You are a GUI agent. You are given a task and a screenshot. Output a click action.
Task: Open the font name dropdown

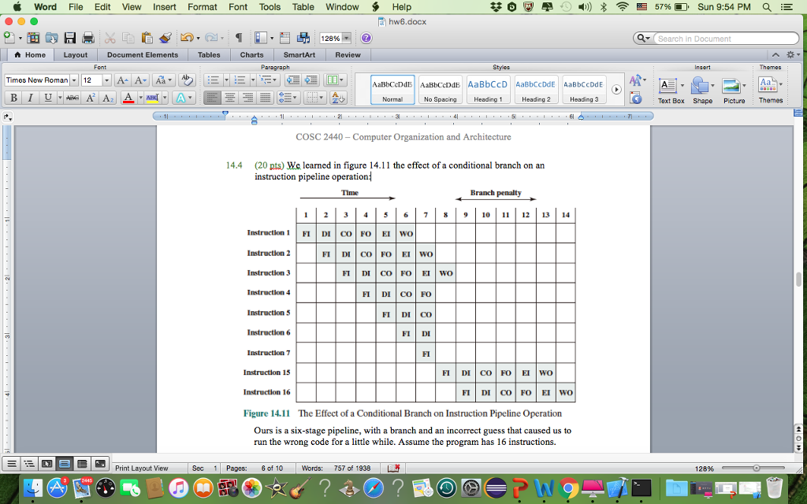pyautogui.click(x=73, y=79)
